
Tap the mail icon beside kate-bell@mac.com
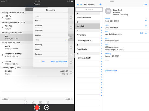coord(141,33)
